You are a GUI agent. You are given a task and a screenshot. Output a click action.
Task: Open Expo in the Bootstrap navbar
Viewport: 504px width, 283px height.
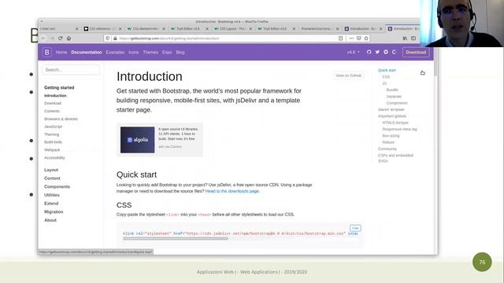[167, 52]
